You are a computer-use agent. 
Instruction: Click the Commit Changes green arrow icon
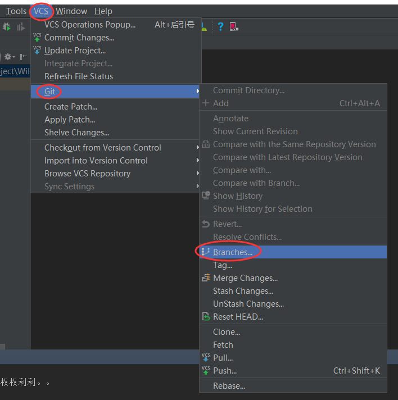pyautogui.click(x=37, y=37)
